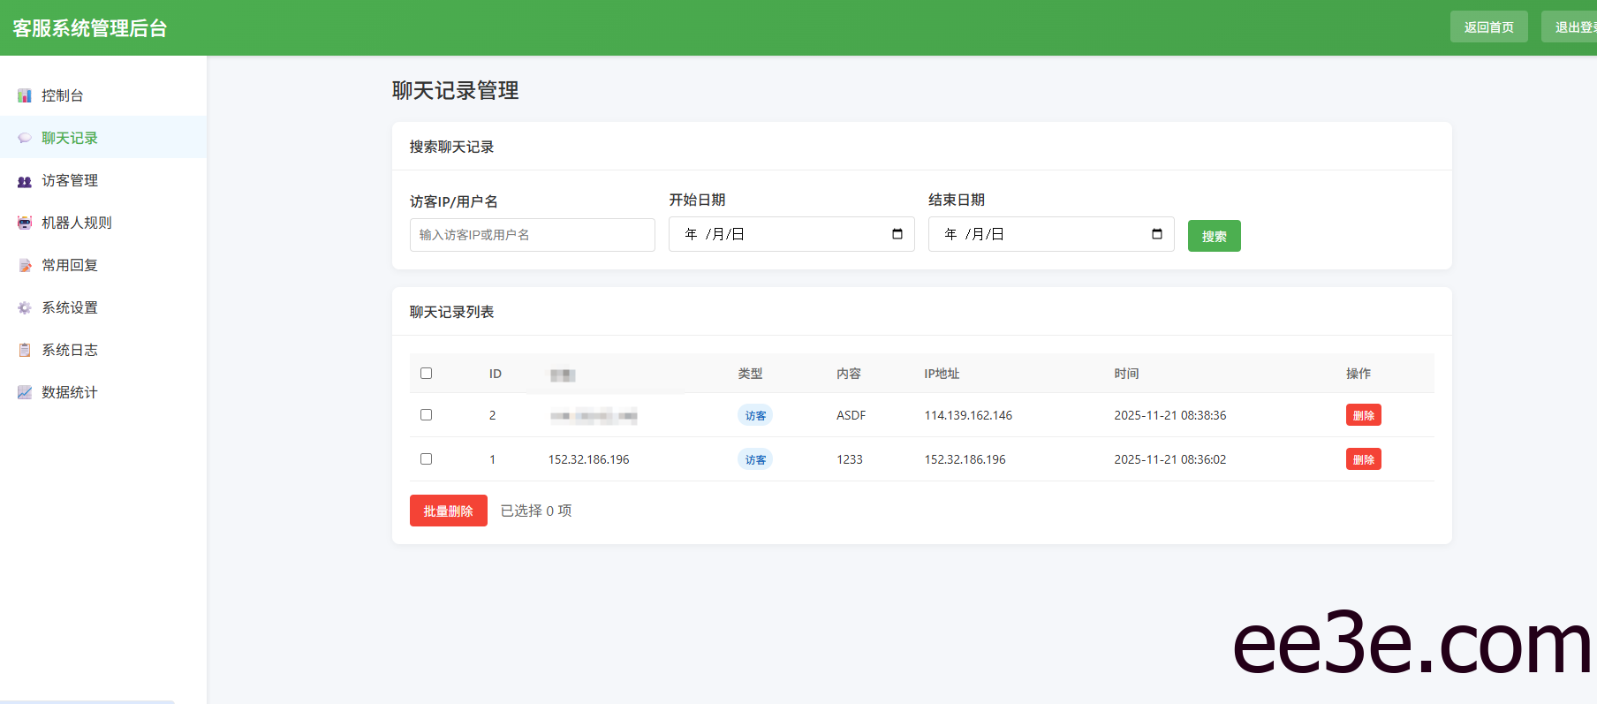Open 访客管理 menu item
The height and width of the screenshot is (704, 1597).
pos(70,180)
